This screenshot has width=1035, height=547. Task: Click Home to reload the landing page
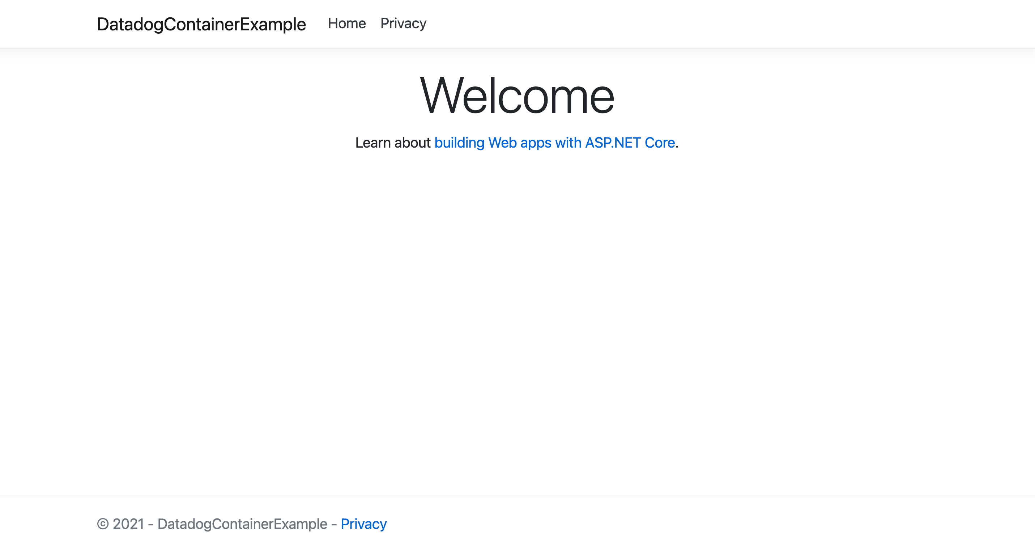[346, 23]
